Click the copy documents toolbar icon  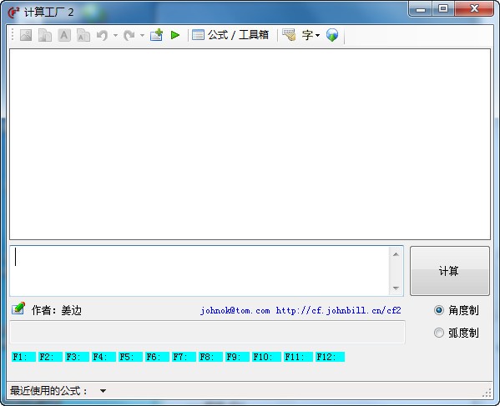[45, 35]
